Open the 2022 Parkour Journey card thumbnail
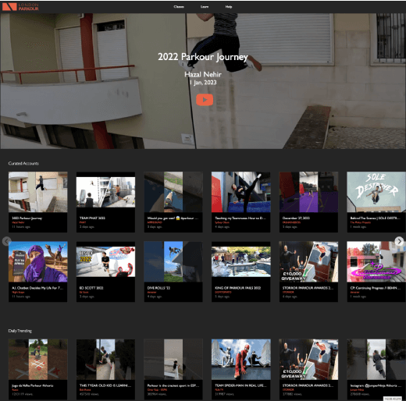Screen dimensions: 406x401 click(38, 192)
